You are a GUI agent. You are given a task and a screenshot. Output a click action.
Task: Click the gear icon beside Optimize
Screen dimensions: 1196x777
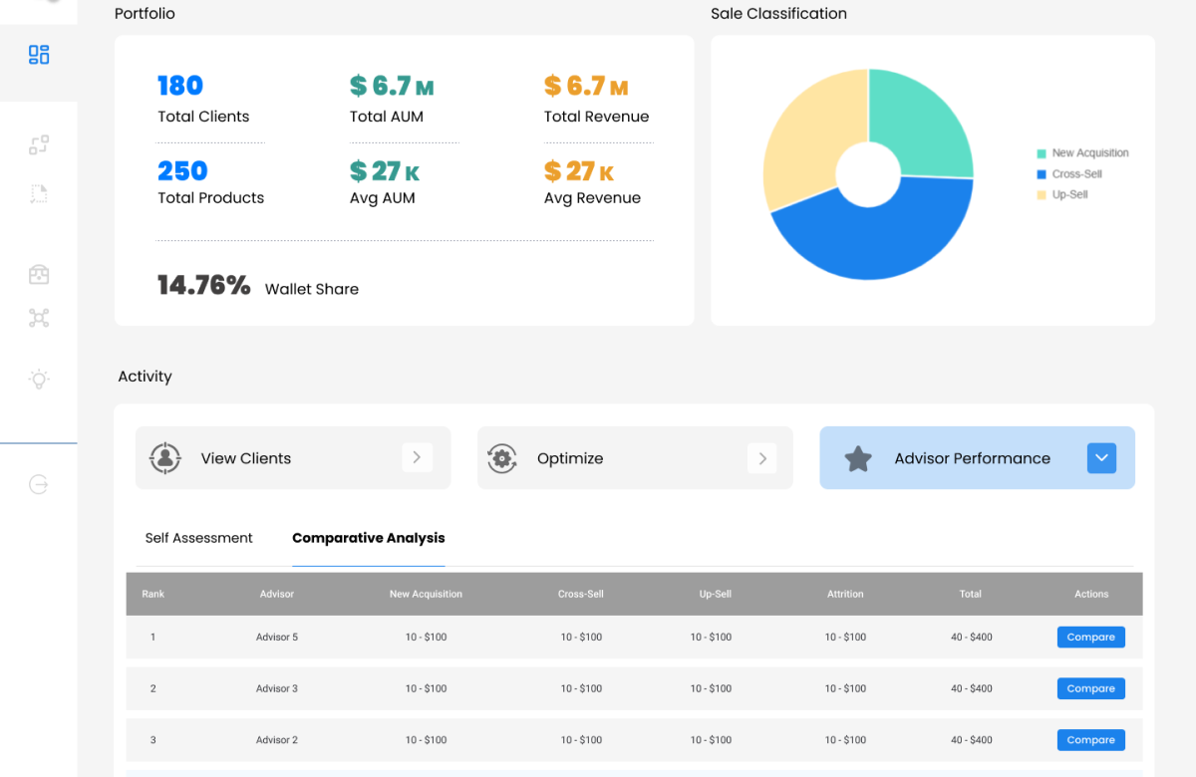[502, 458]
